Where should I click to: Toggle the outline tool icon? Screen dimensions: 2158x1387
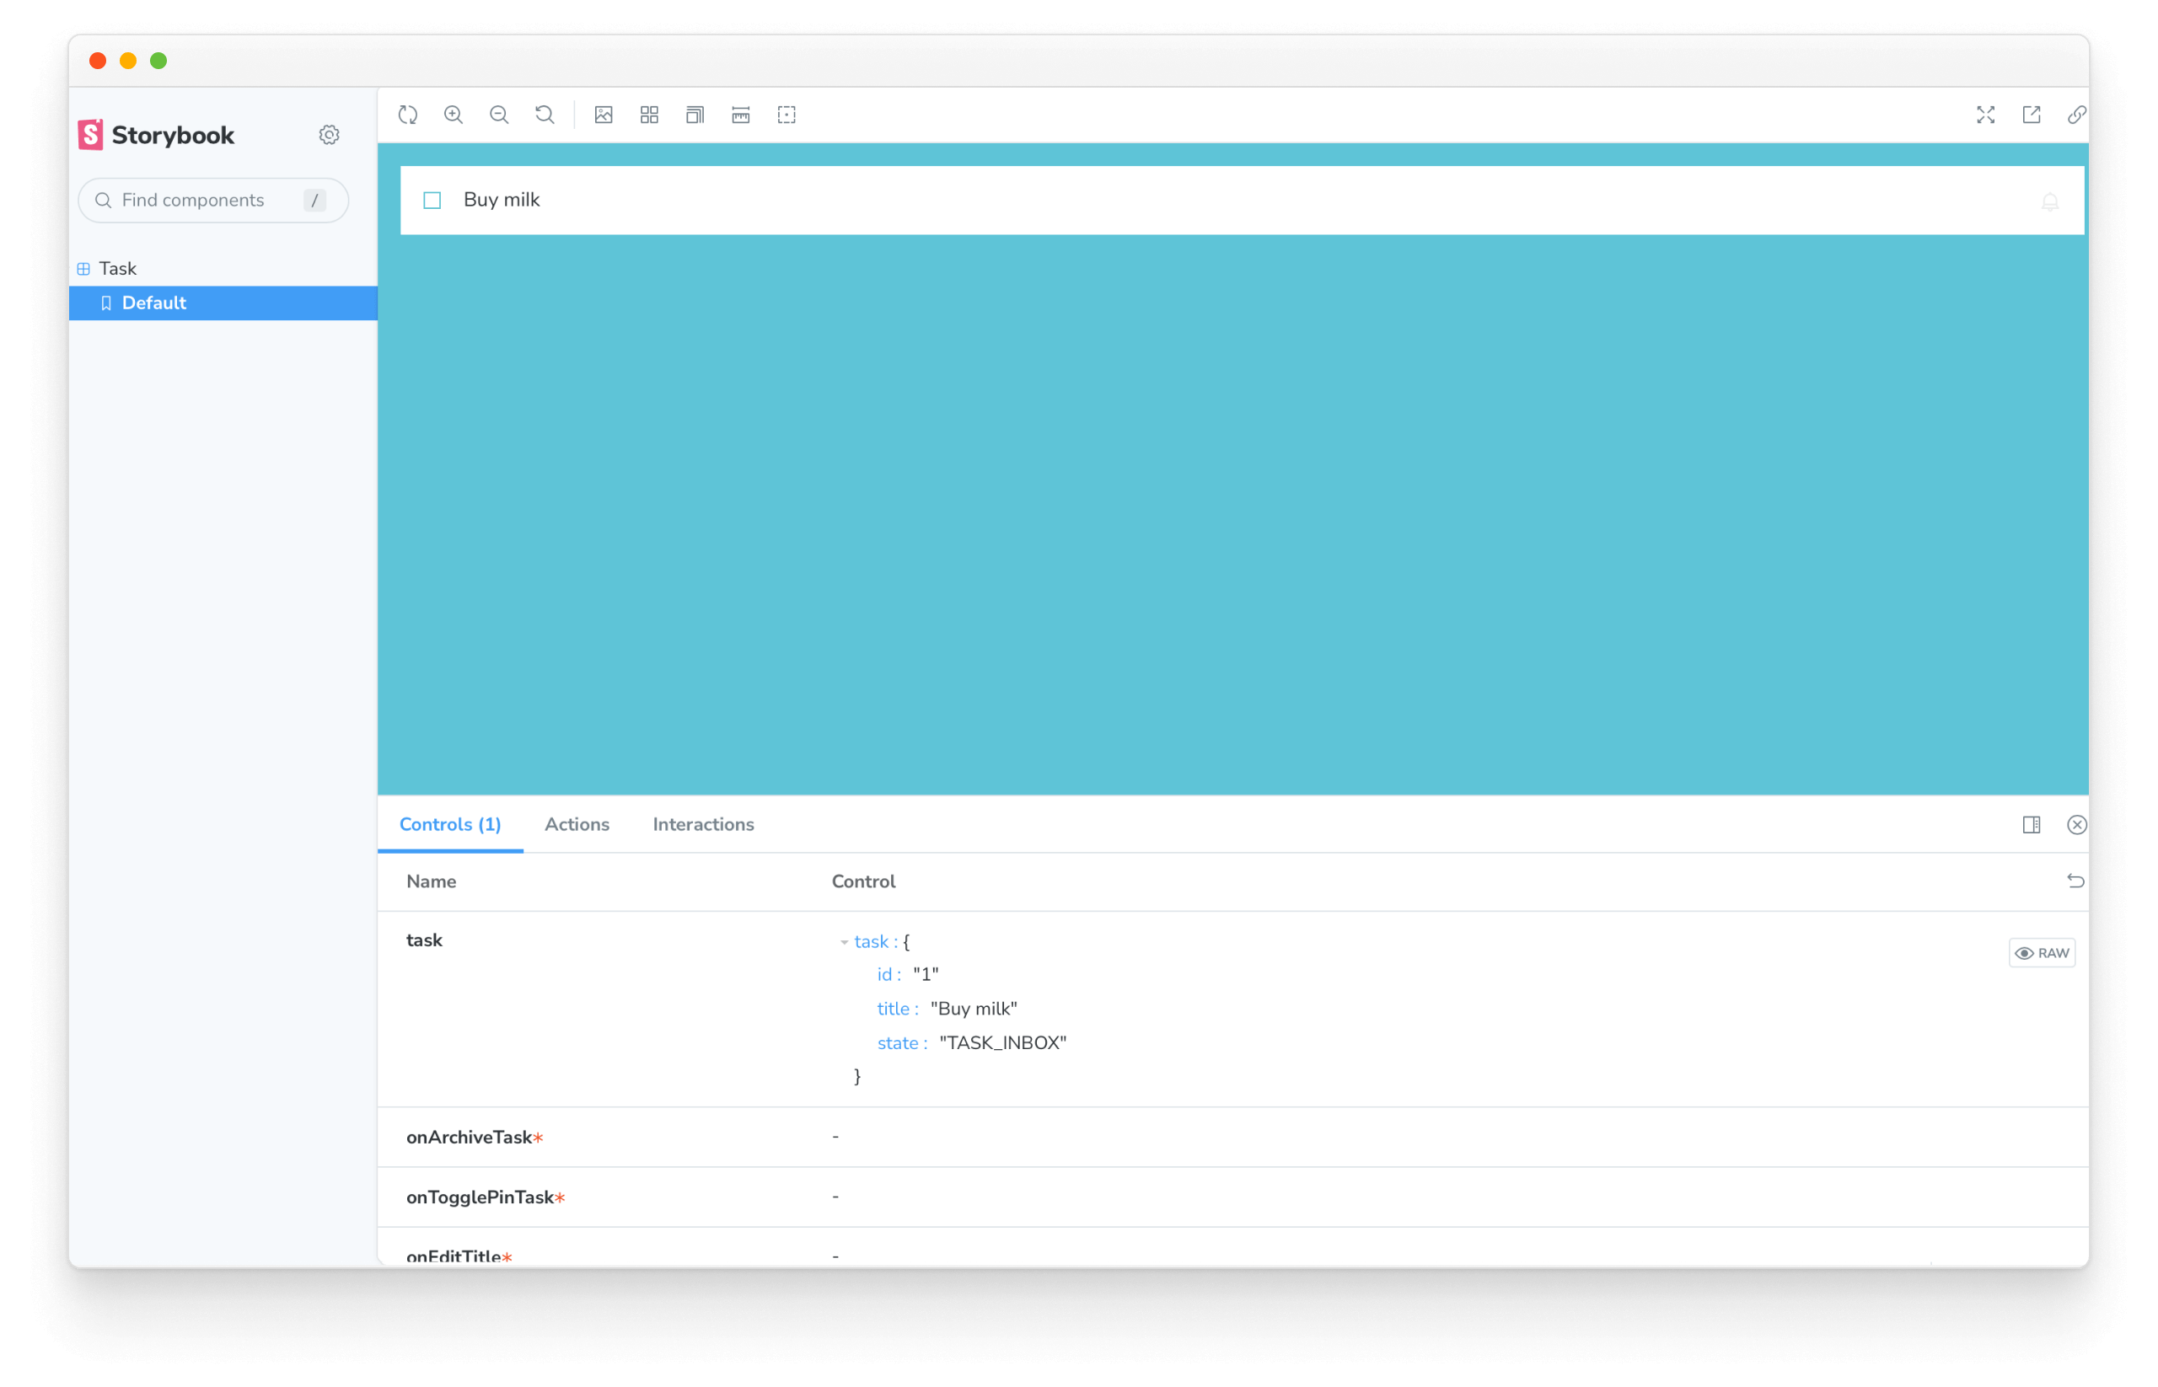(786, 115)
